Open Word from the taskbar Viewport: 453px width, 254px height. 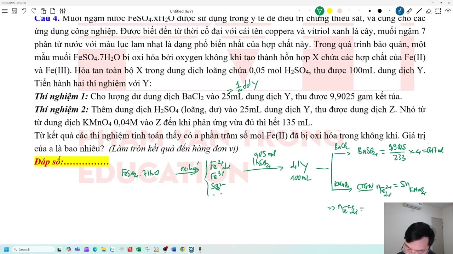click(x=174, y=249)
